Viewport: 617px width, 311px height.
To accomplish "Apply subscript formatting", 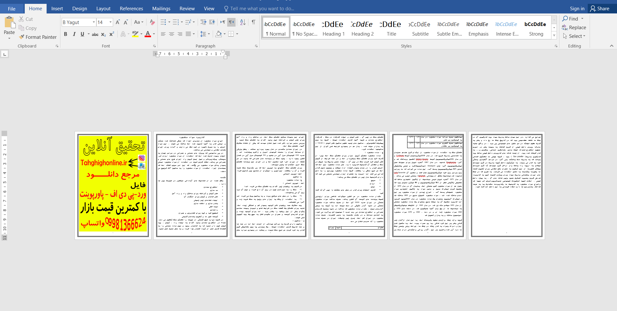I will coord(103,34).
